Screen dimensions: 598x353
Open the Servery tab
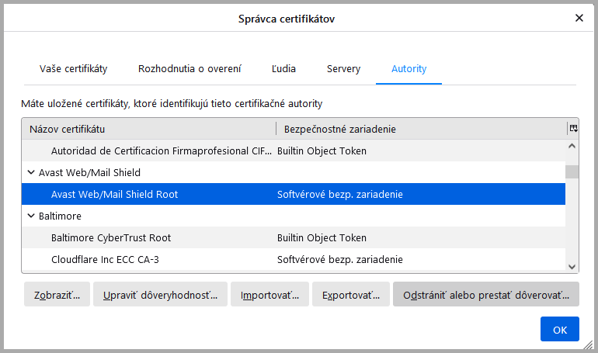tap(343, 69)
